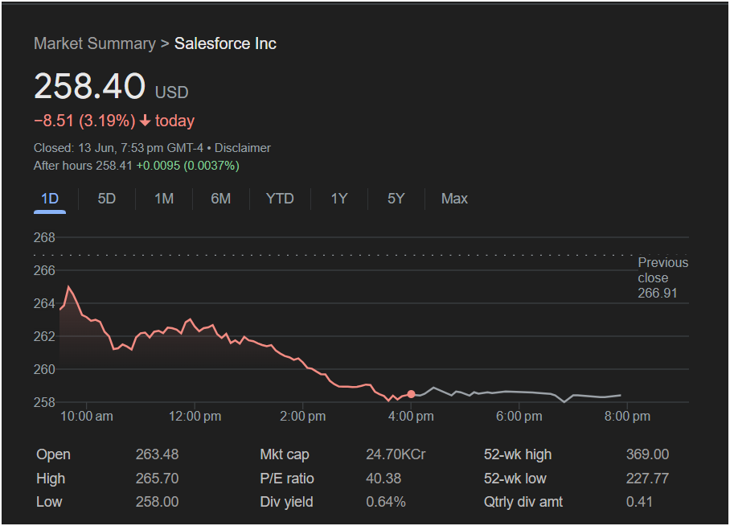Click the 52-wk high value 369.00
730x526 pixels.
tap(648, 454)
